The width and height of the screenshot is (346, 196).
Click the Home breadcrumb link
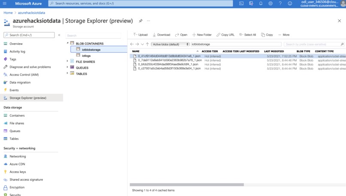coord(8,13)
